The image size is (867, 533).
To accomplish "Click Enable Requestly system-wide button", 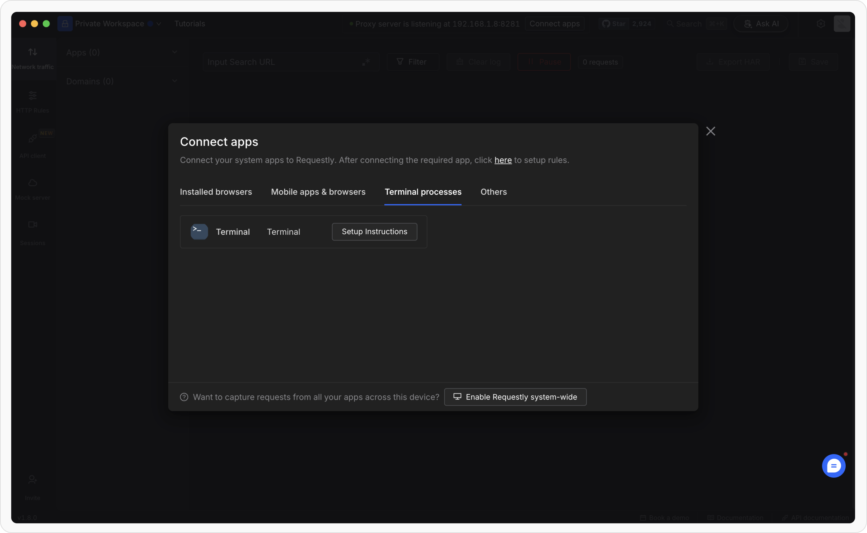I will coord(515,397).
